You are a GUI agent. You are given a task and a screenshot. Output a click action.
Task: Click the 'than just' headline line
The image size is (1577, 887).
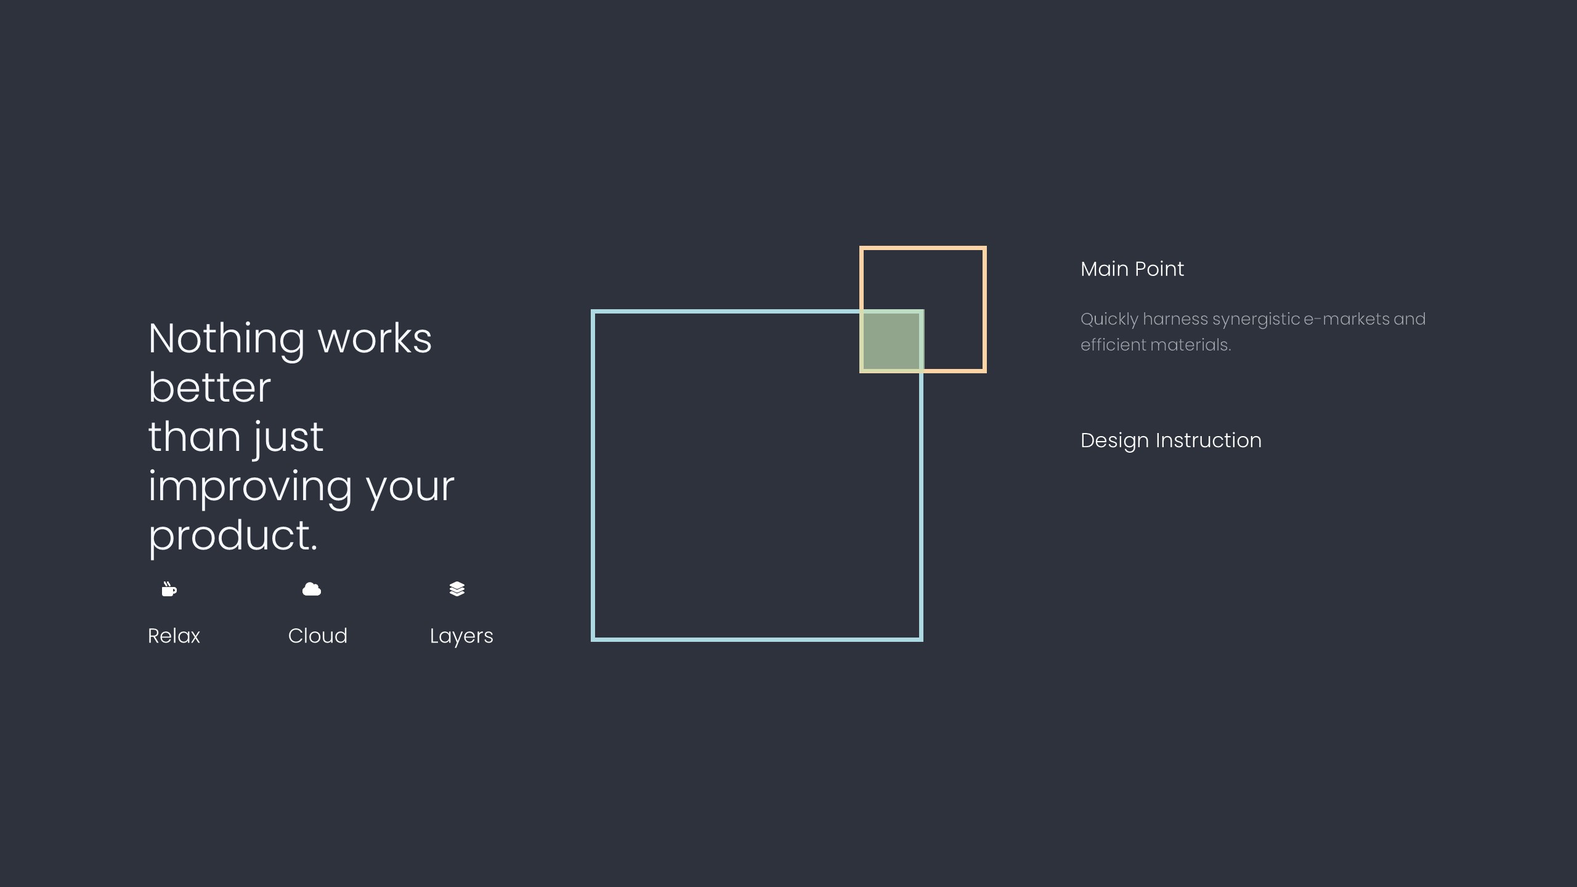[235, 437]
